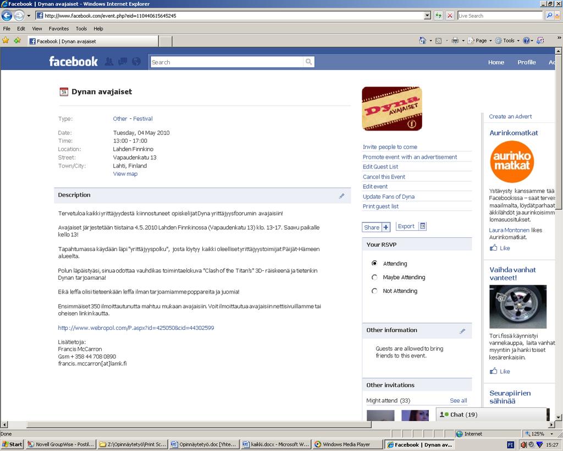Click inside the Live Search box
The image size is (563, 451).
click(500, 15)
